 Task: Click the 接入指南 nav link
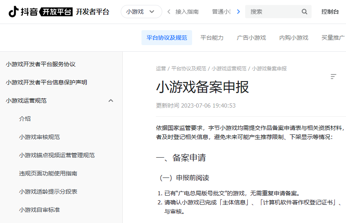tap(187, 12)
